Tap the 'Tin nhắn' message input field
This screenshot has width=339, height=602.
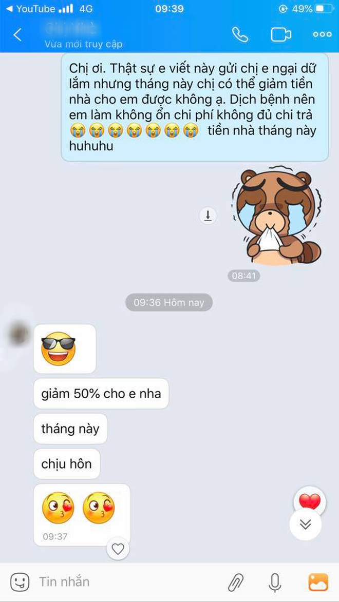pyautogui.click(x=127, y=581)
